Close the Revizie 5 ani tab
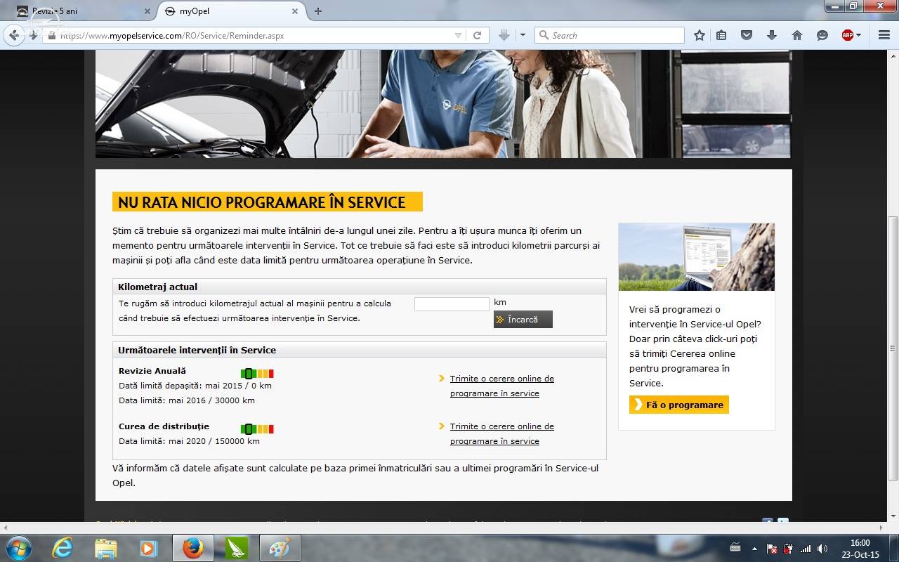The image size is (899, 562). [147, 11]
